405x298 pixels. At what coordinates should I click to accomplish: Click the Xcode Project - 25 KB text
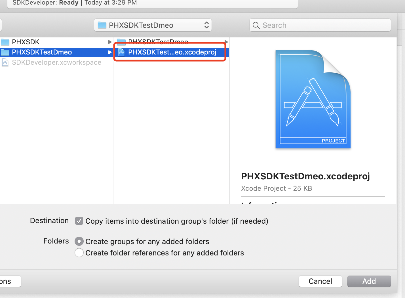[x=277, y=188]
